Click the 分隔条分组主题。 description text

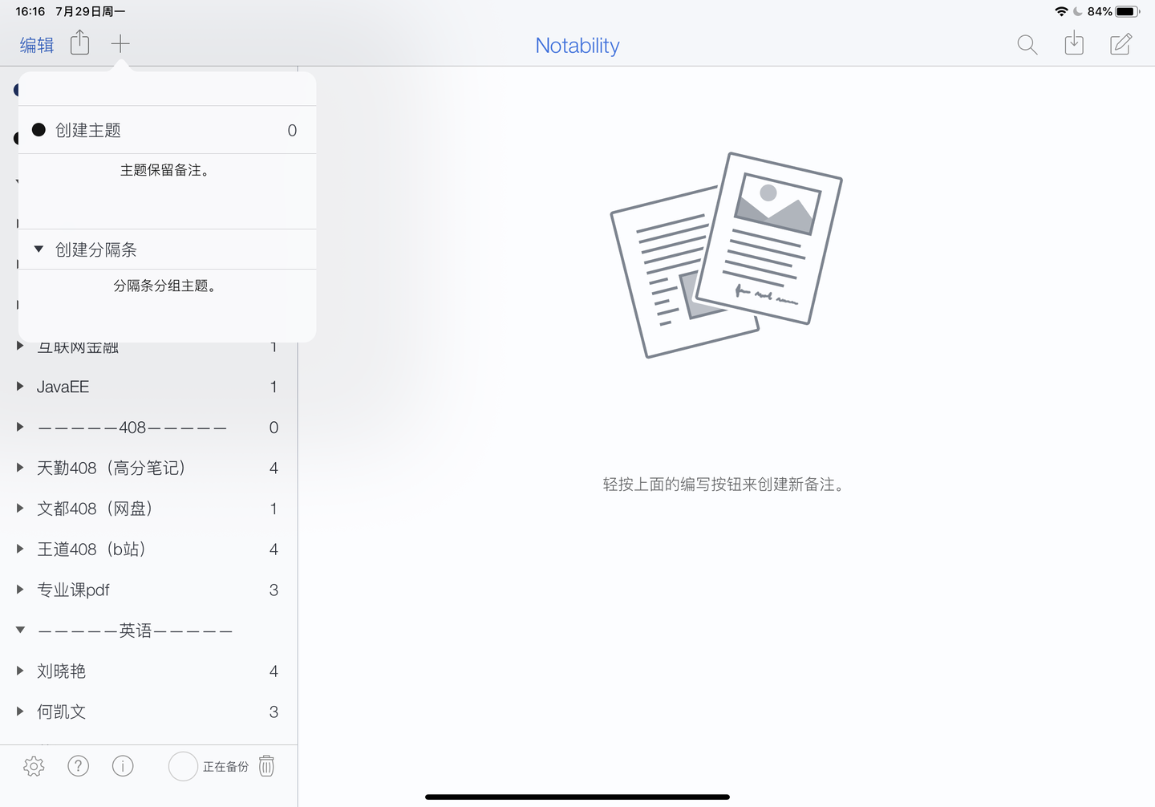pyautogui.click(x=166, y=286)
